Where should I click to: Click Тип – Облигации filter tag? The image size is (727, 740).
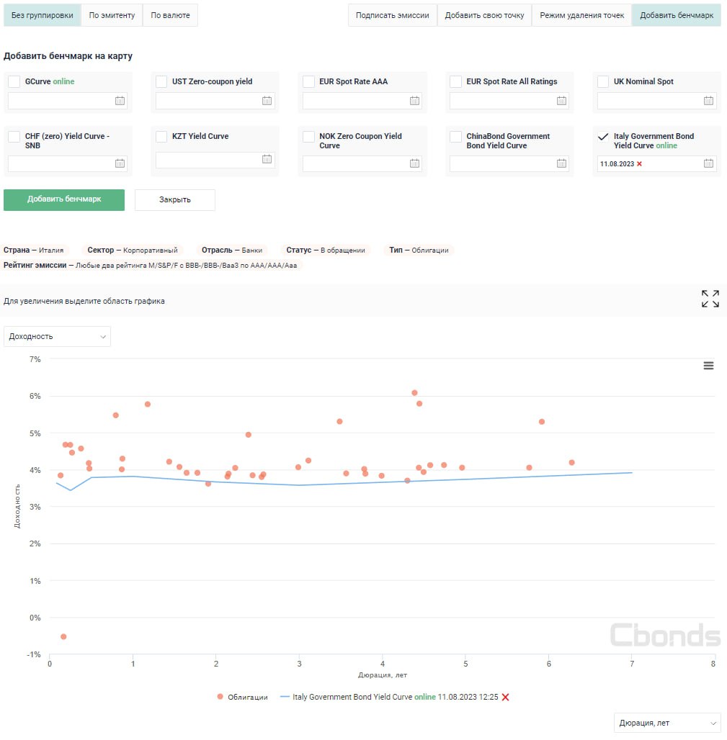419,250
